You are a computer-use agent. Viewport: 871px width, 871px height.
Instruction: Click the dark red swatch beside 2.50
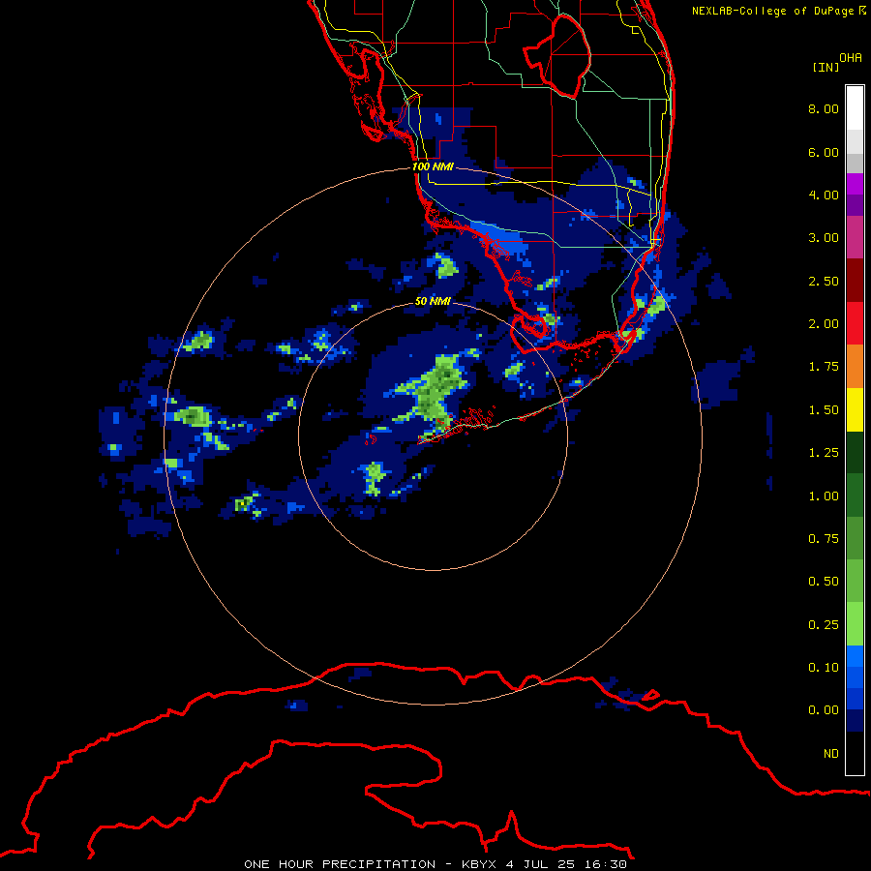click(855, 281)
